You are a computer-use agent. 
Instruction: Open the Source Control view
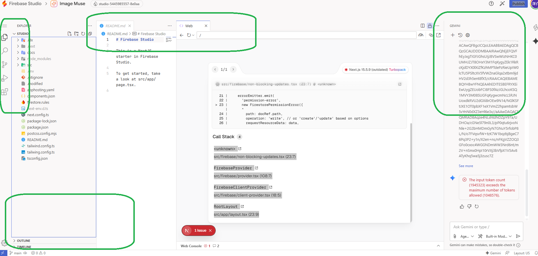[x=5, y=64]
